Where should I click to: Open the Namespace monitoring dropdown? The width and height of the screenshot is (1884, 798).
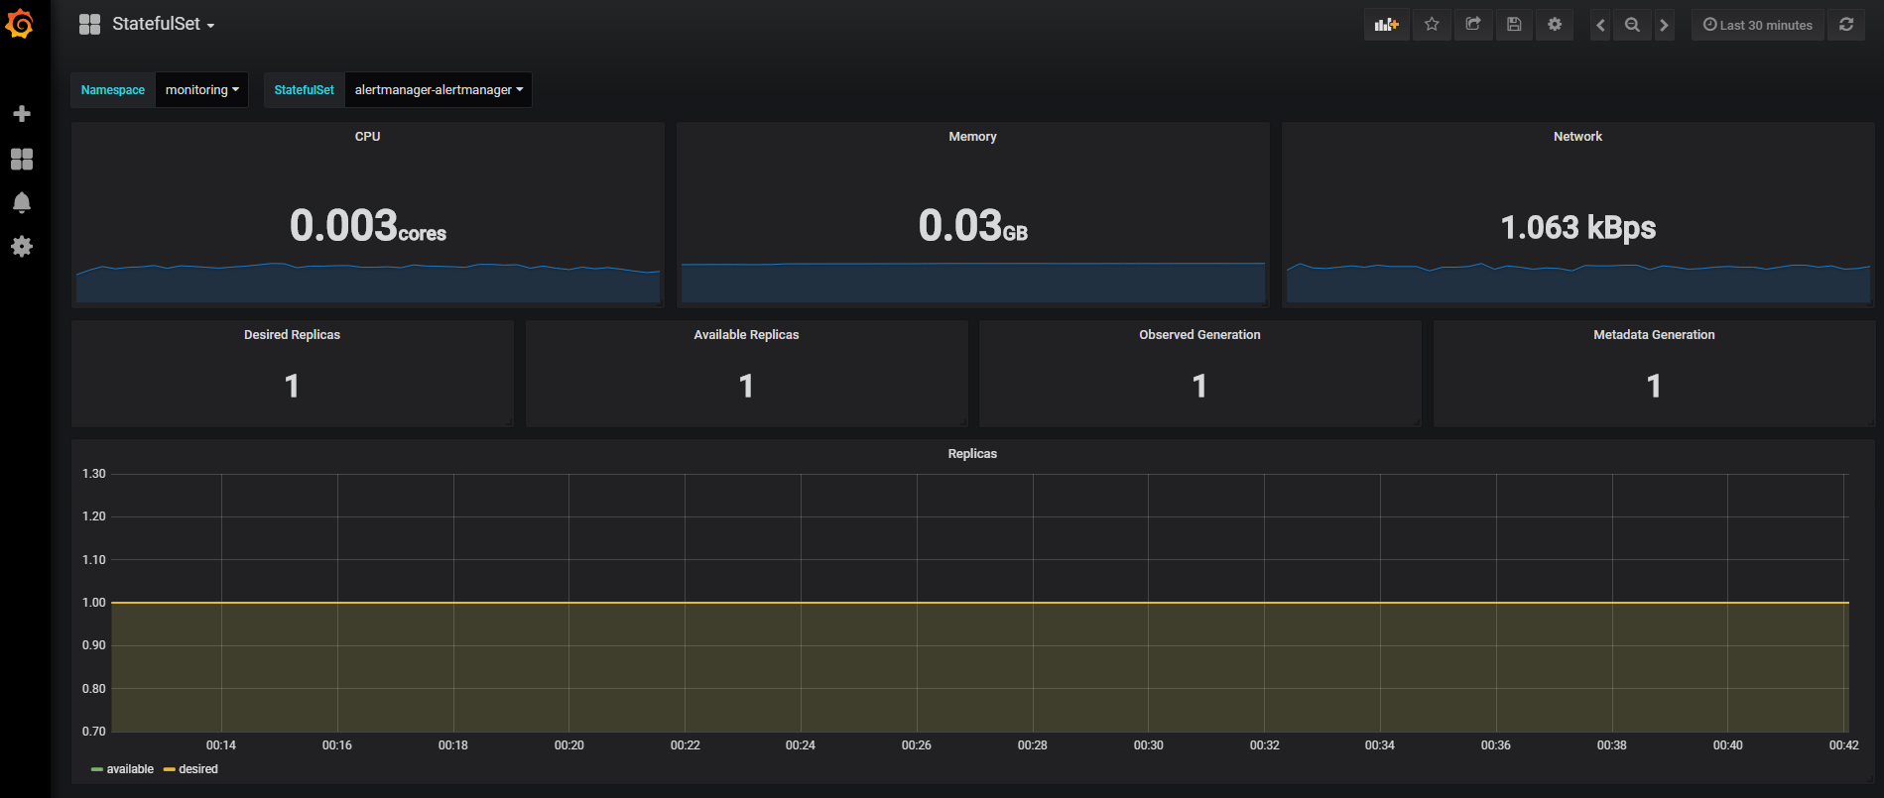(x=201, y=89)
